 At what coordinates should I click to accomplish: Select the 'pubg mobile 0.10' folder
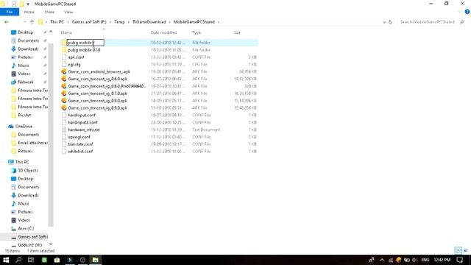pyautogui.click(x=84, y=50)
